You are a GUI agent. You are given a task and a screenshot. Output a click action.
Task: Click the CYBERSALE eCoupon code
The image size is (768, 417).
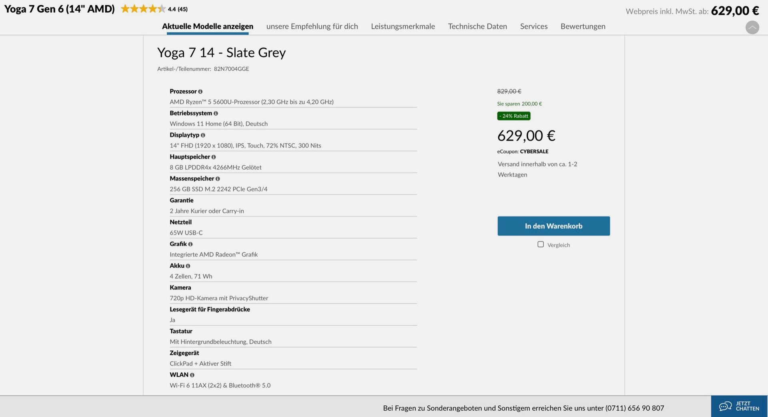pos(534,152)
